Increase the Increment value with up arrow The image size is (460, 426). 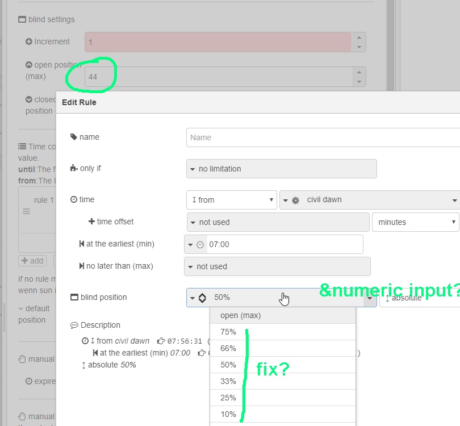[x=359, y=37]
